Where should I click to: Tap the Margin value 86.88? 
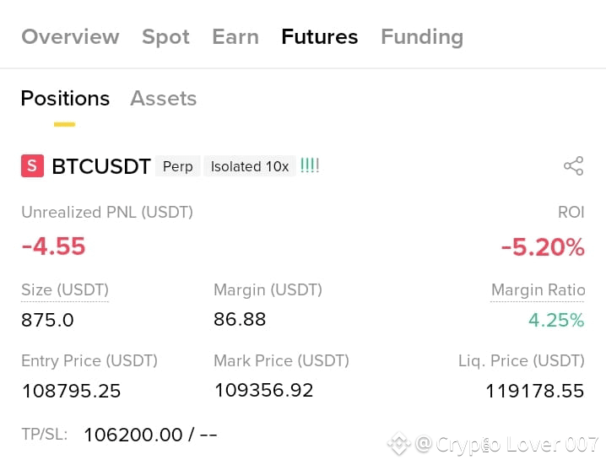240,319
